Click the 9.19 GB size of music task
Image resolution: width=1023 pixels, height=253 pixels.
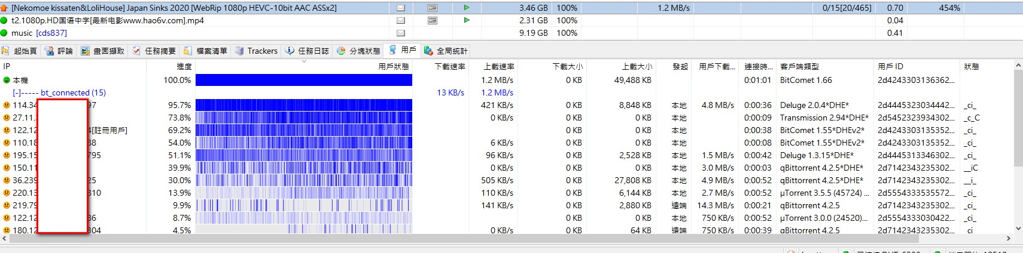coord(533,33)
